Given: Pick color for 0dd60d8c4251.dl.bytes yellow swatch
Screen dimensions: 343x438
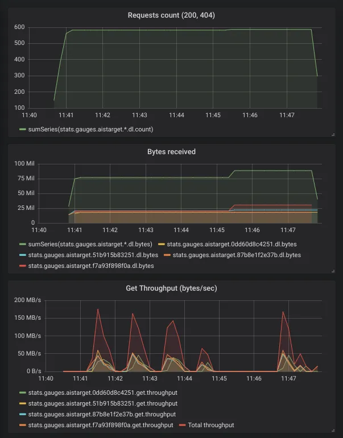Looking at the screenshot, I should coord(162,244).
